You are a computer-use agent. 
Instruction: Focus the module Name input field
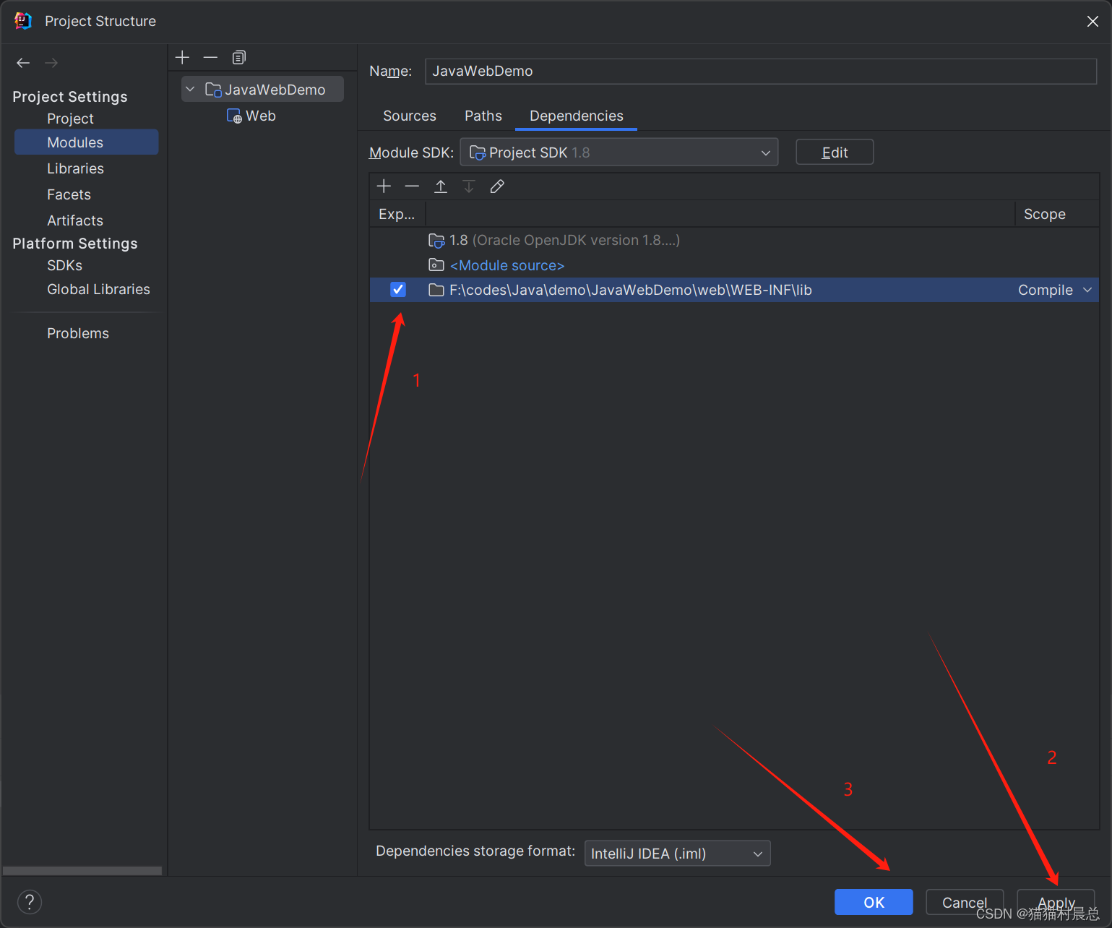click(761, 71)
